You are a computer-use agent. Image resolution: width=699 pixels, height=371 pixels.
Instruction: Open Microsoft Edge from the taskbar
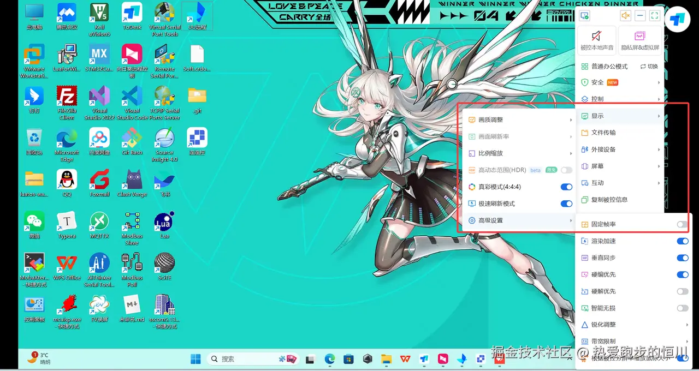click(x=329, y=358)
